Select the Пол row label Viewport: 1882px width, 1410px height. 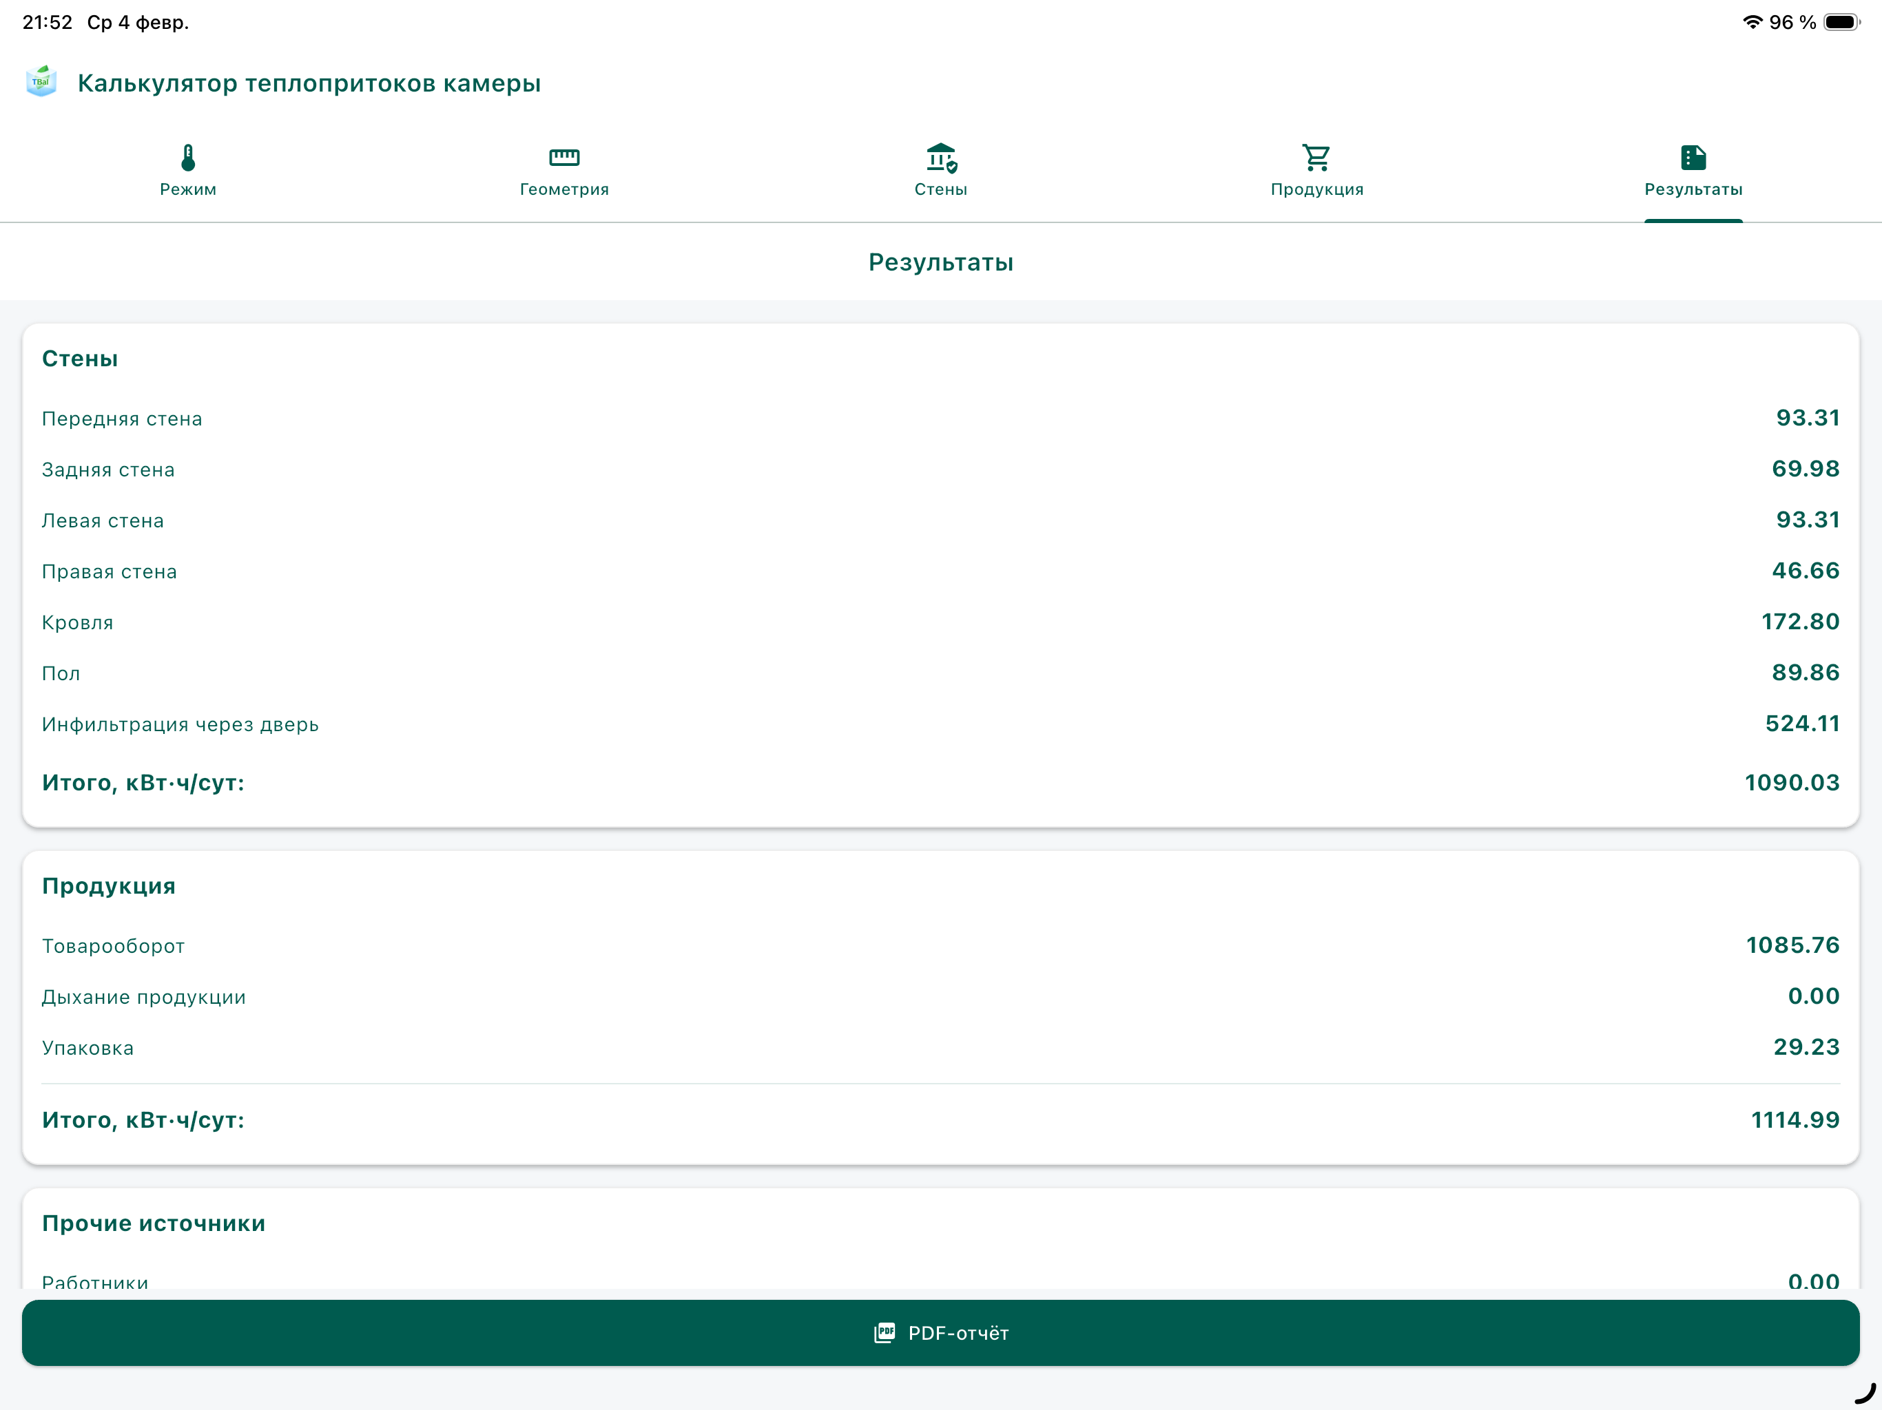coord(61,673)
